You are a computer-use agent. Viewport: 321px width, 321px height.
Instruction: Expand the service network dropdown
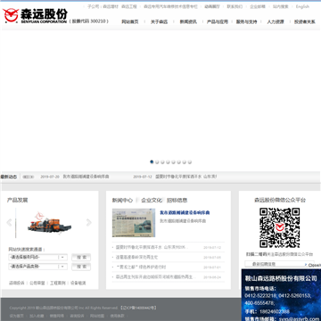click(37, 258)
